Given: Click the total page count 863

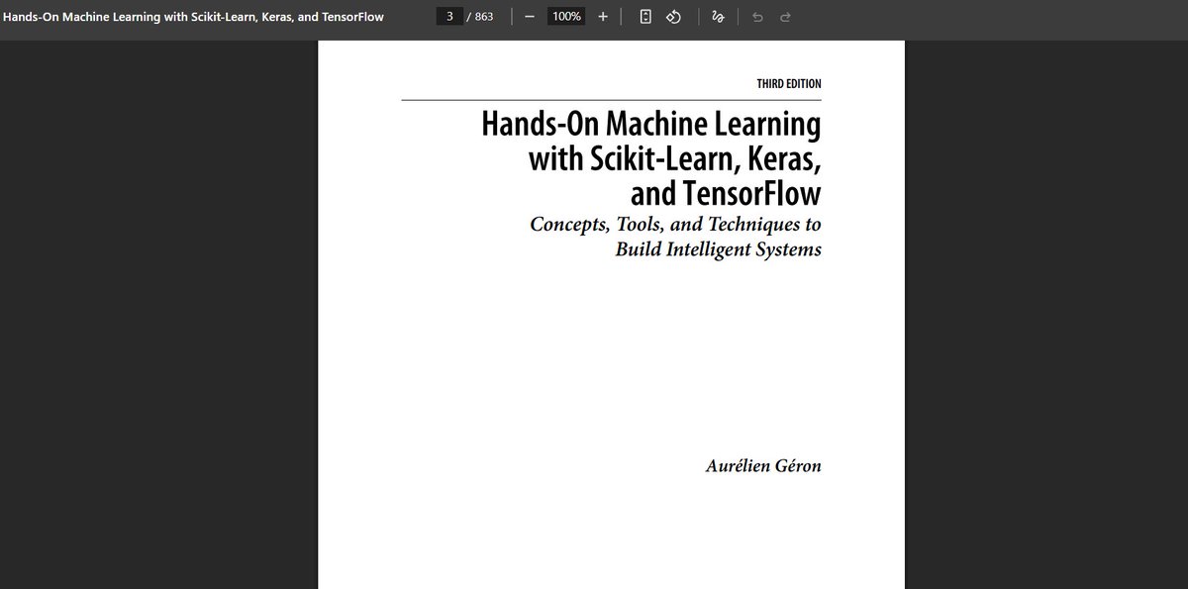Looking at the screenshot, I should point(484,17).
